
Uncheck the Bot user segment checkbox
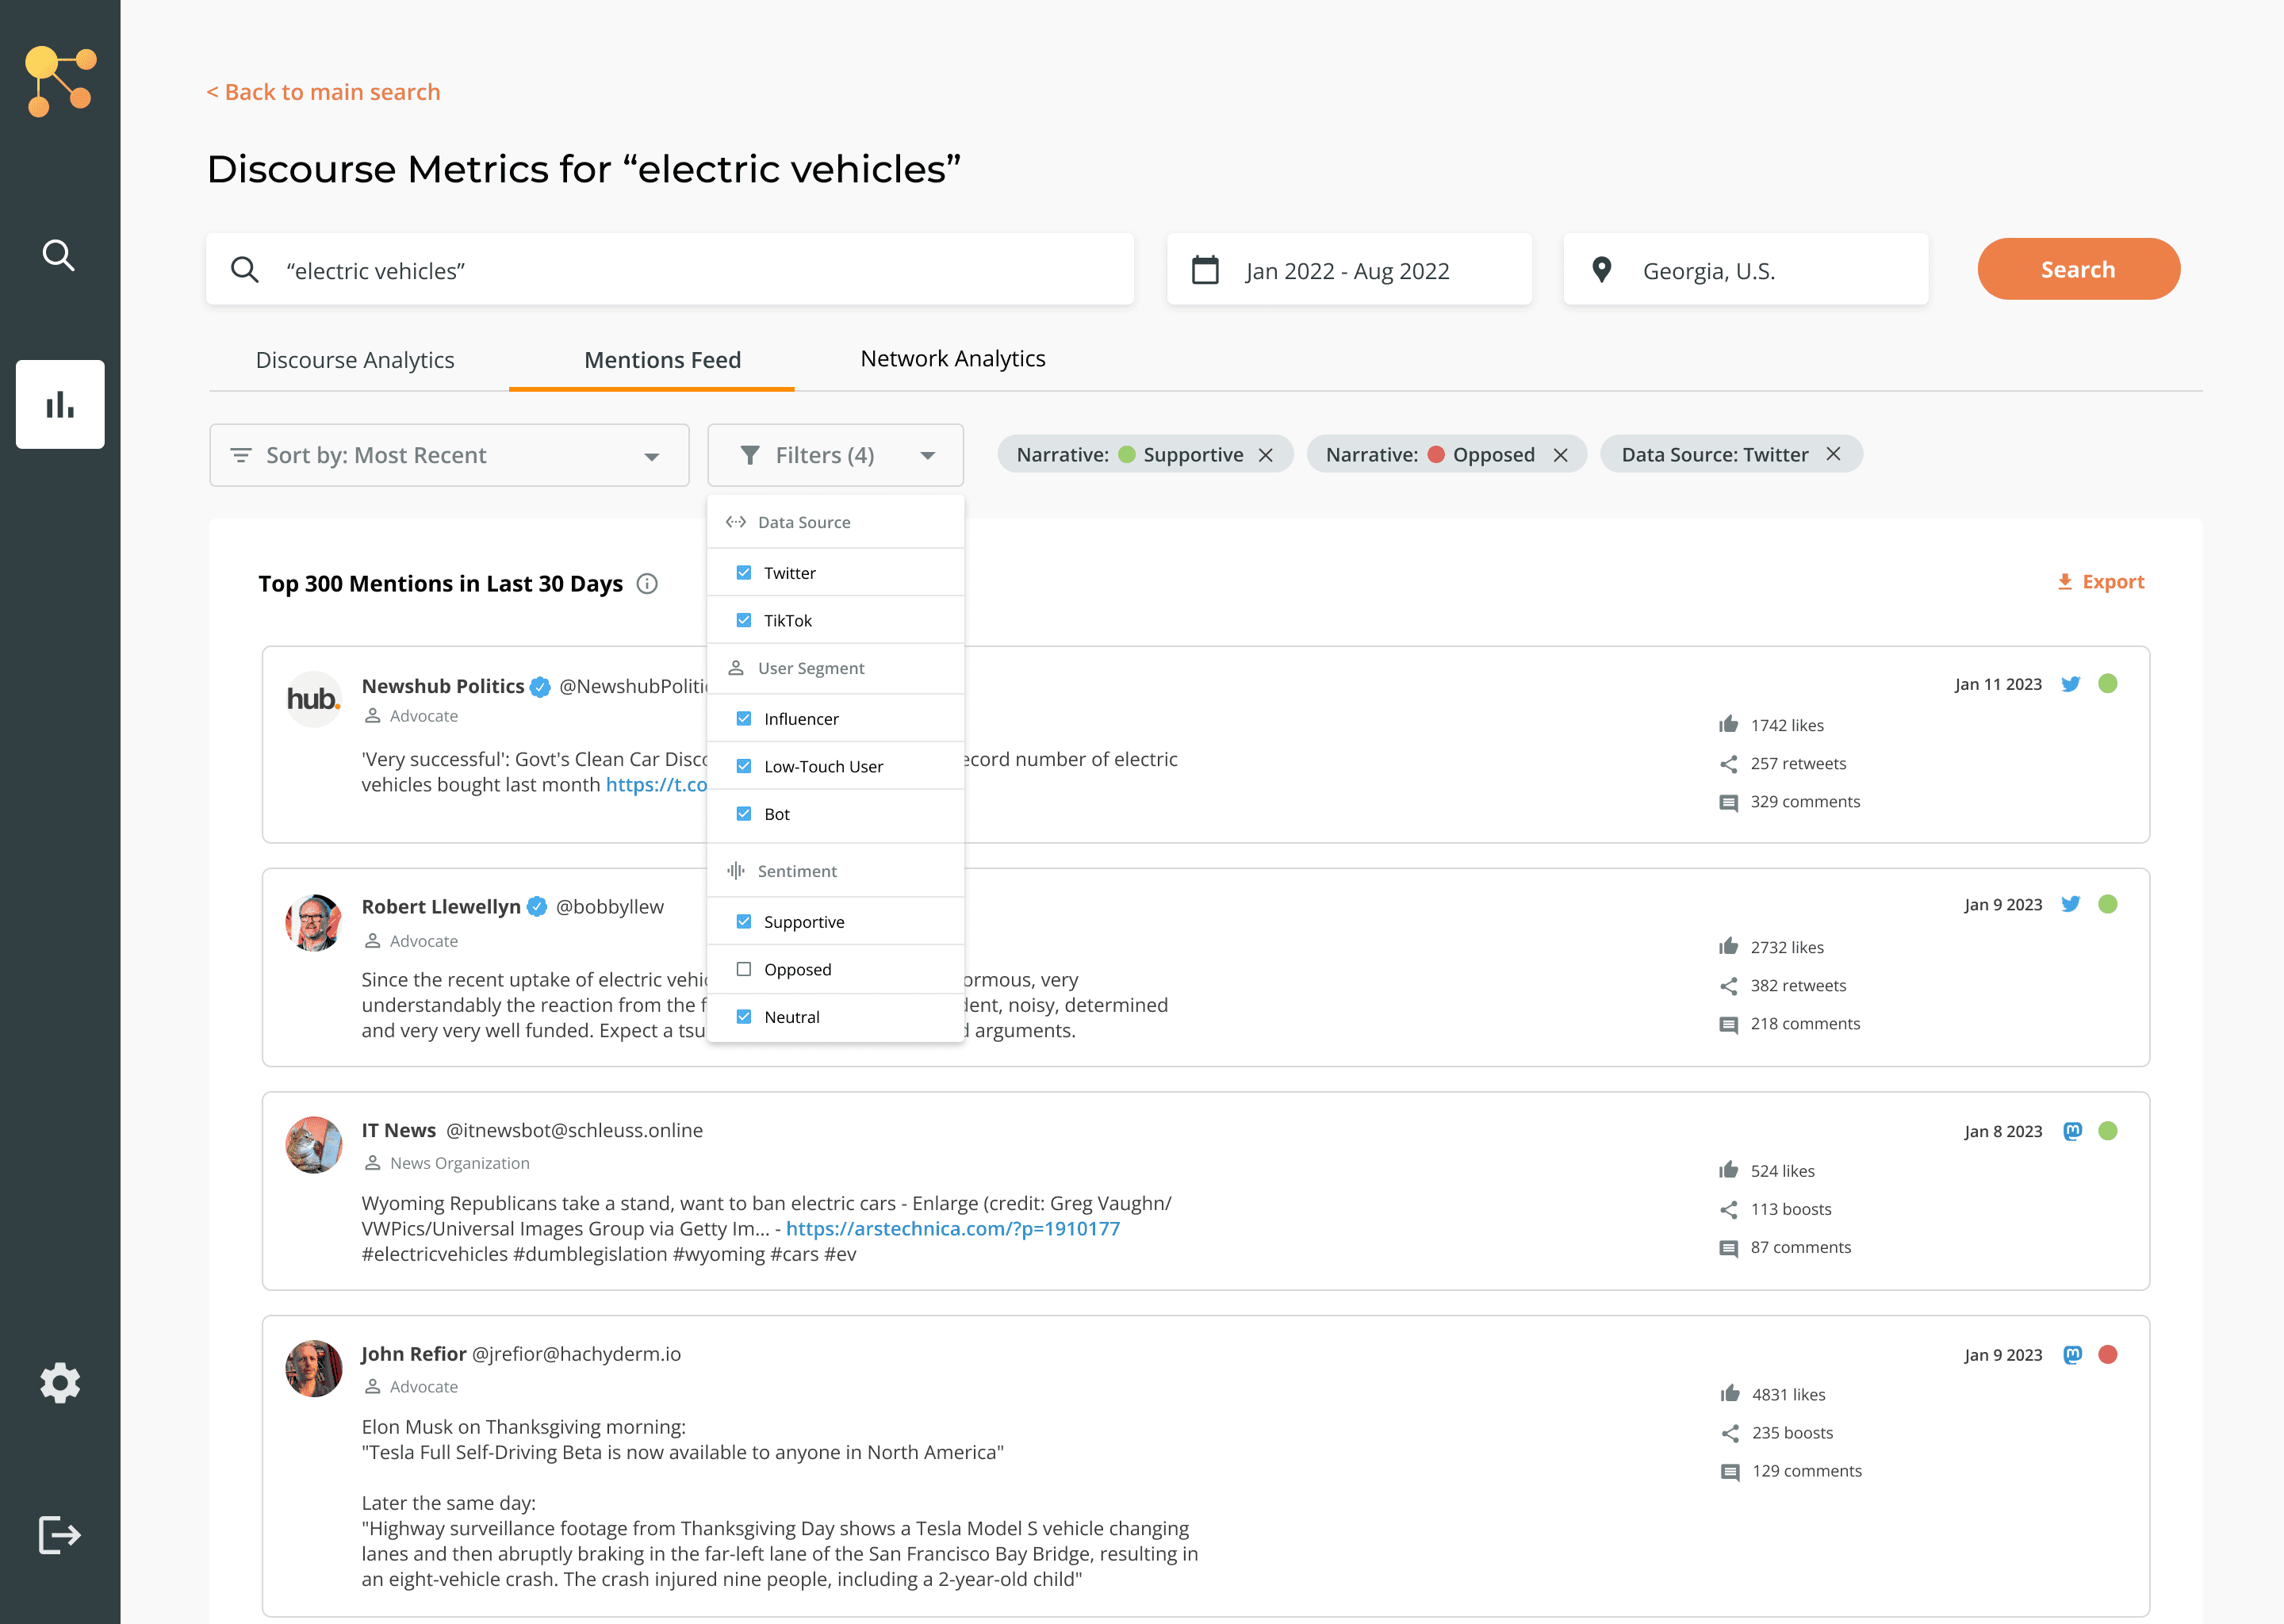coord(744,814)
